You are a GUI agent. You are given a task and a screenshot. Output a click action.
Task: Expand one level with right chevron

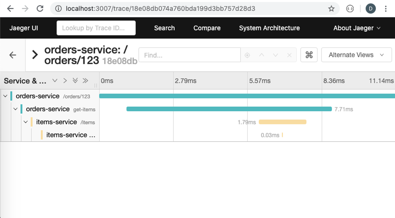click(x=65, y=80)
